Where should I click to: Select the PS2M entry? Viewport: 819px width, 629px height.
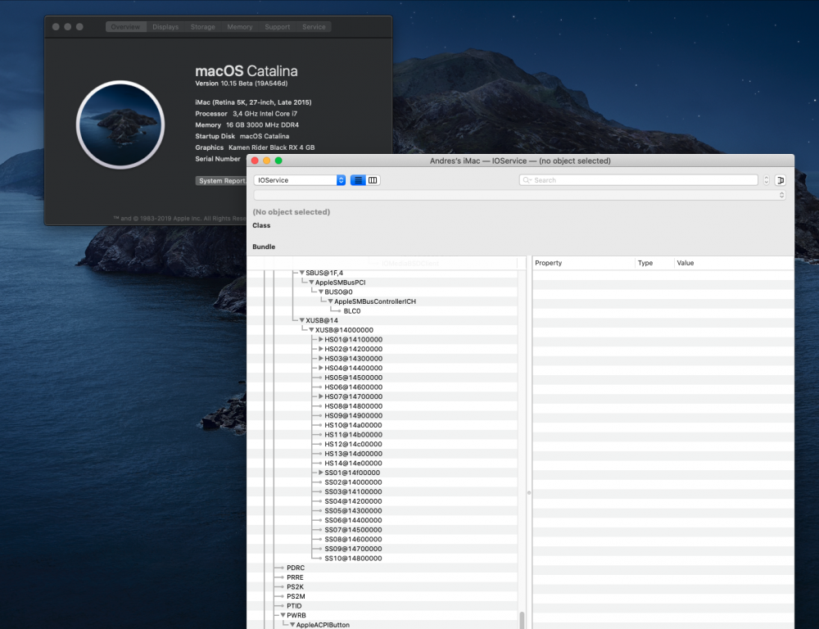[x=296, y=596]
